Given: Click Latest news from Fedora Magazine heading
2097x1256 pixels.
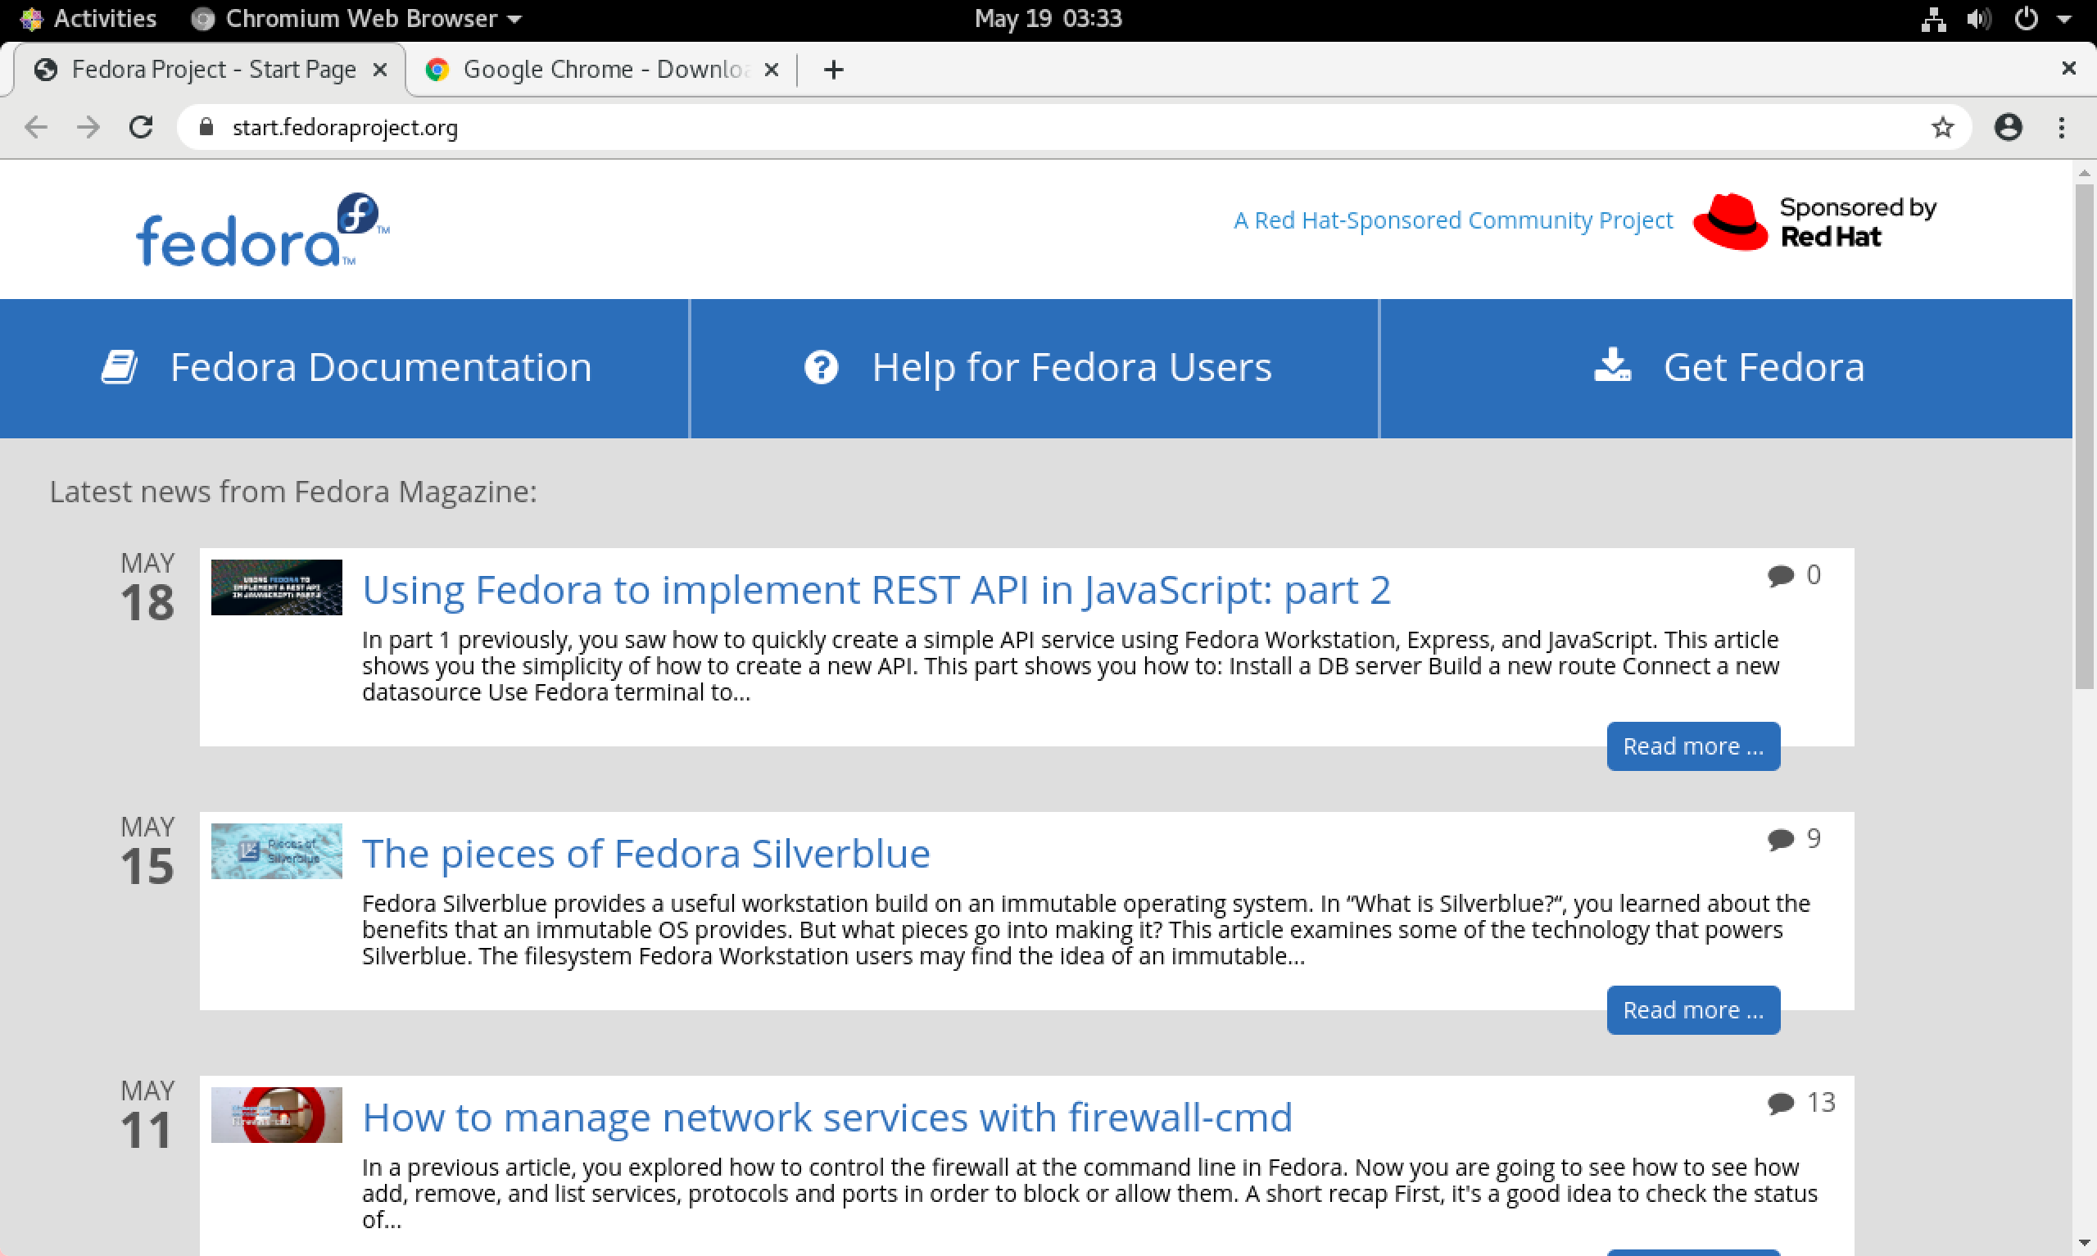Looking at the screenshot, I should point(292,492).
